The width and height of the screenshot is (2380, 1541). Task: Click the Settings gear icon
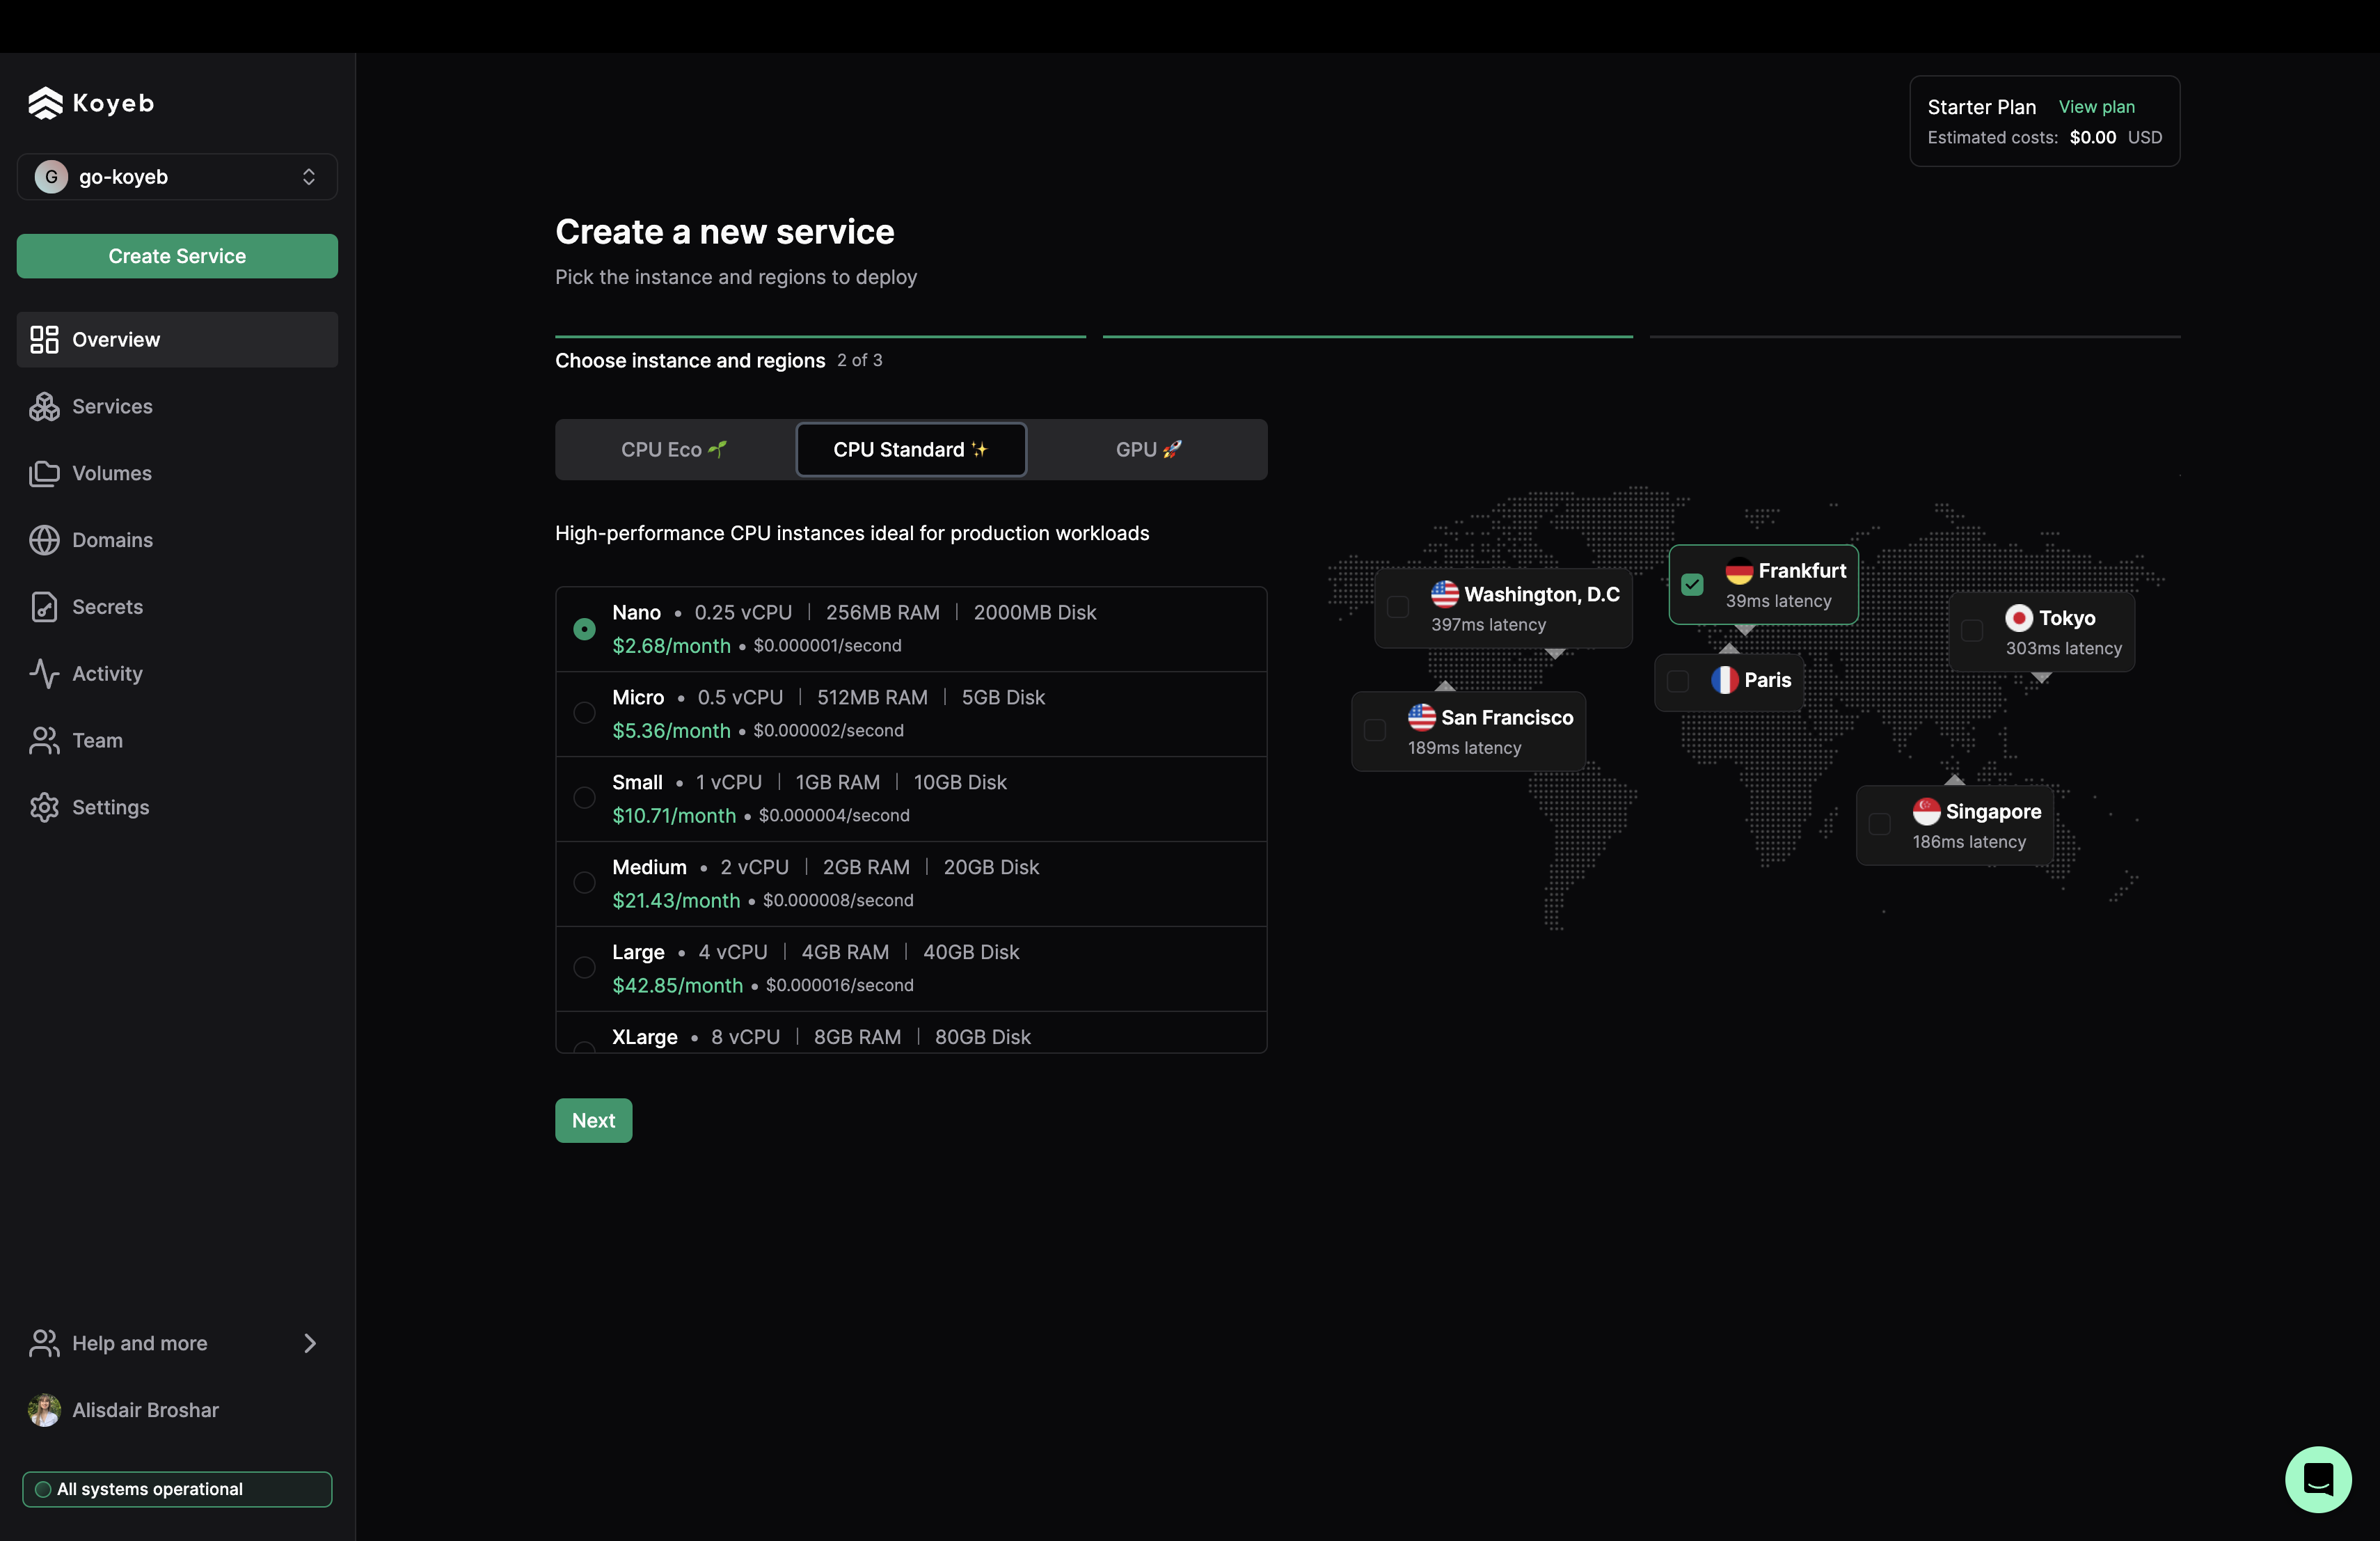click(x=44, y=807)
